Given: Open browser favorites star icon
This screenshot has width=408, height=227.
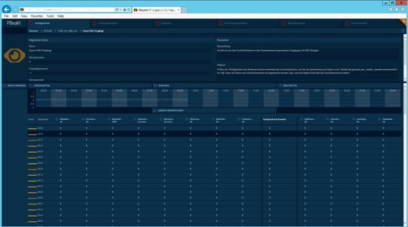Looking at the screenshot, I should click(x=396, y=9).
